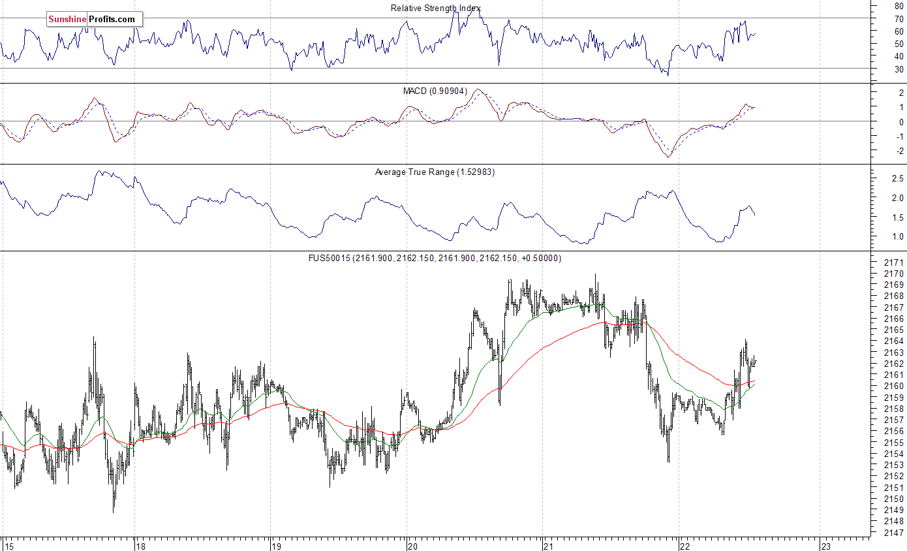Viewport: 907px width, 551px height.
Task: Click the "Relative Strength Index" panel title
Action: pos(436,8)
